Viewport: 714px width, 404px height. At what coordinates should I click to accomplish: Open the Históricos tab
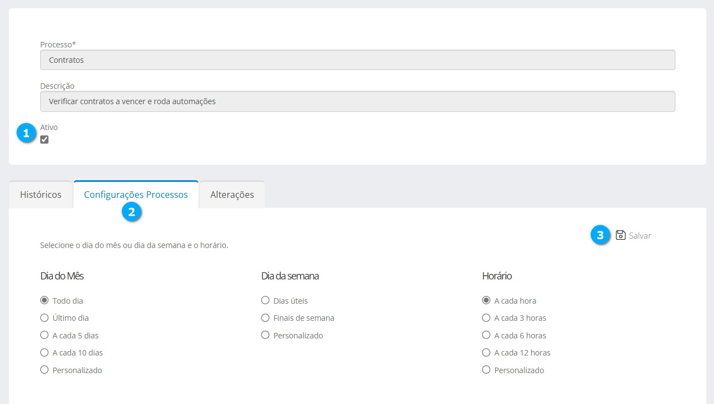(x=41, y=195)
